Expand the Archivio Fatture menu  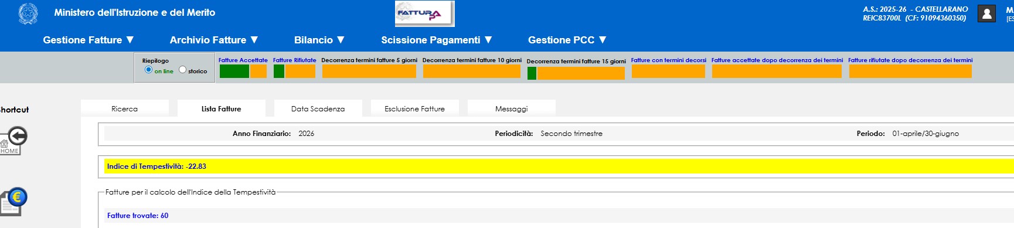214,40
